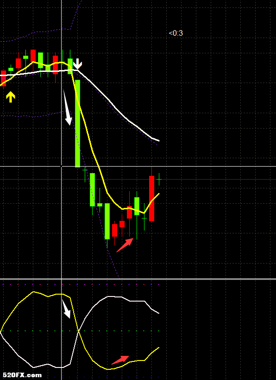Select the yellow oscillator line trough in the lower panel

coord(107,369)
